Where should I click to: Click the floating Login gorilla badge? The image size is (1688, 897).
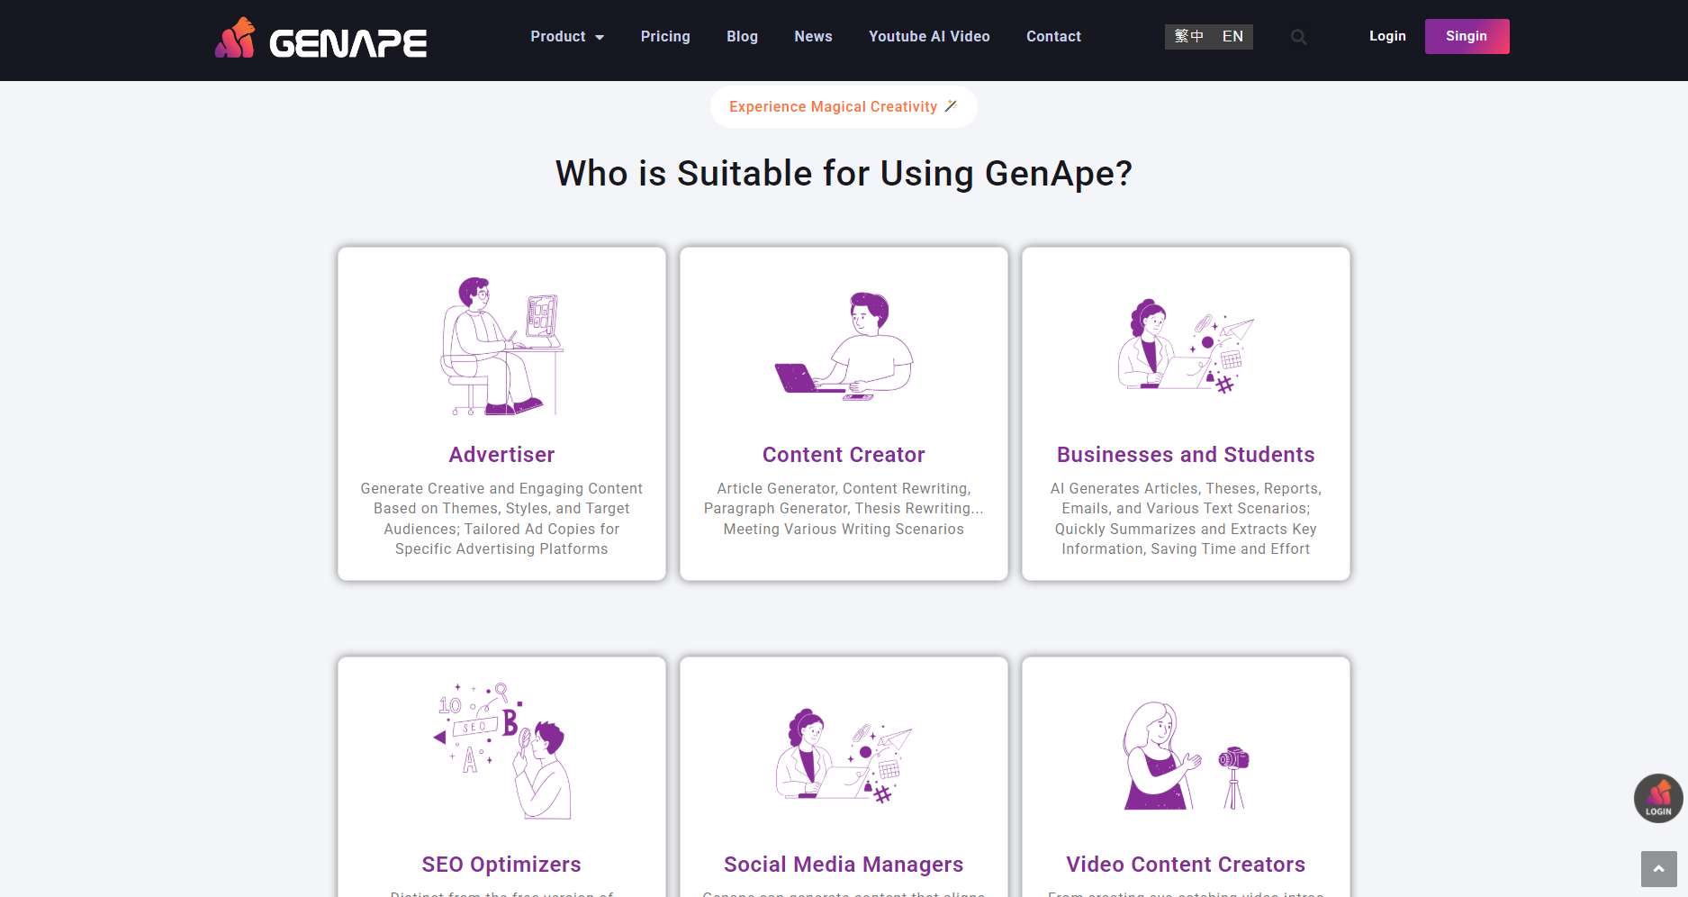tap(1657, 798)
